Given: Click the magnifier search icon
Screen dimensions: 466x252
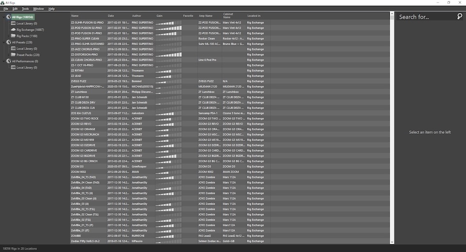Looking at the screenshot, I should (460, 16).
